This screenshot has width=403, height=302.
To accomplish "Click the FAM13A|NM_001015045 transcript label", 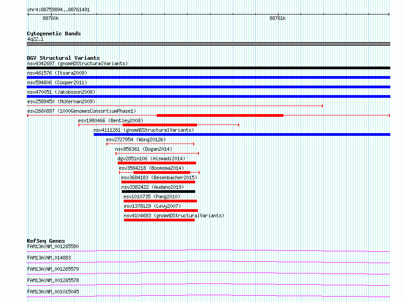I will (x=53, y=292).
